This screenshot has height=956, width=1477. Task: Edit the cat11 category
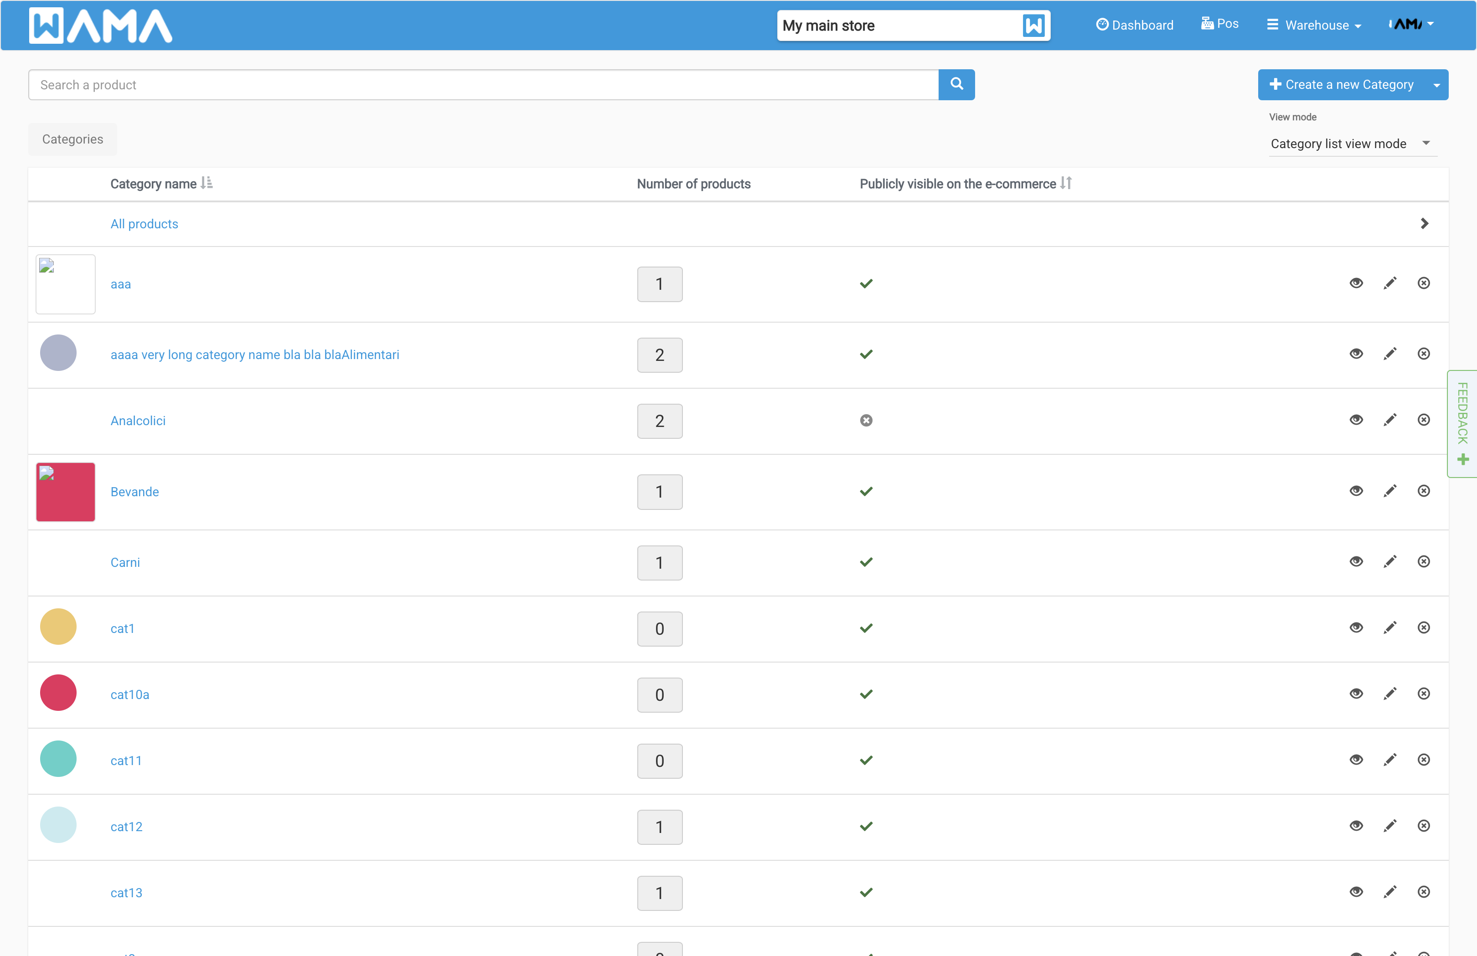tap(1390, 760)
